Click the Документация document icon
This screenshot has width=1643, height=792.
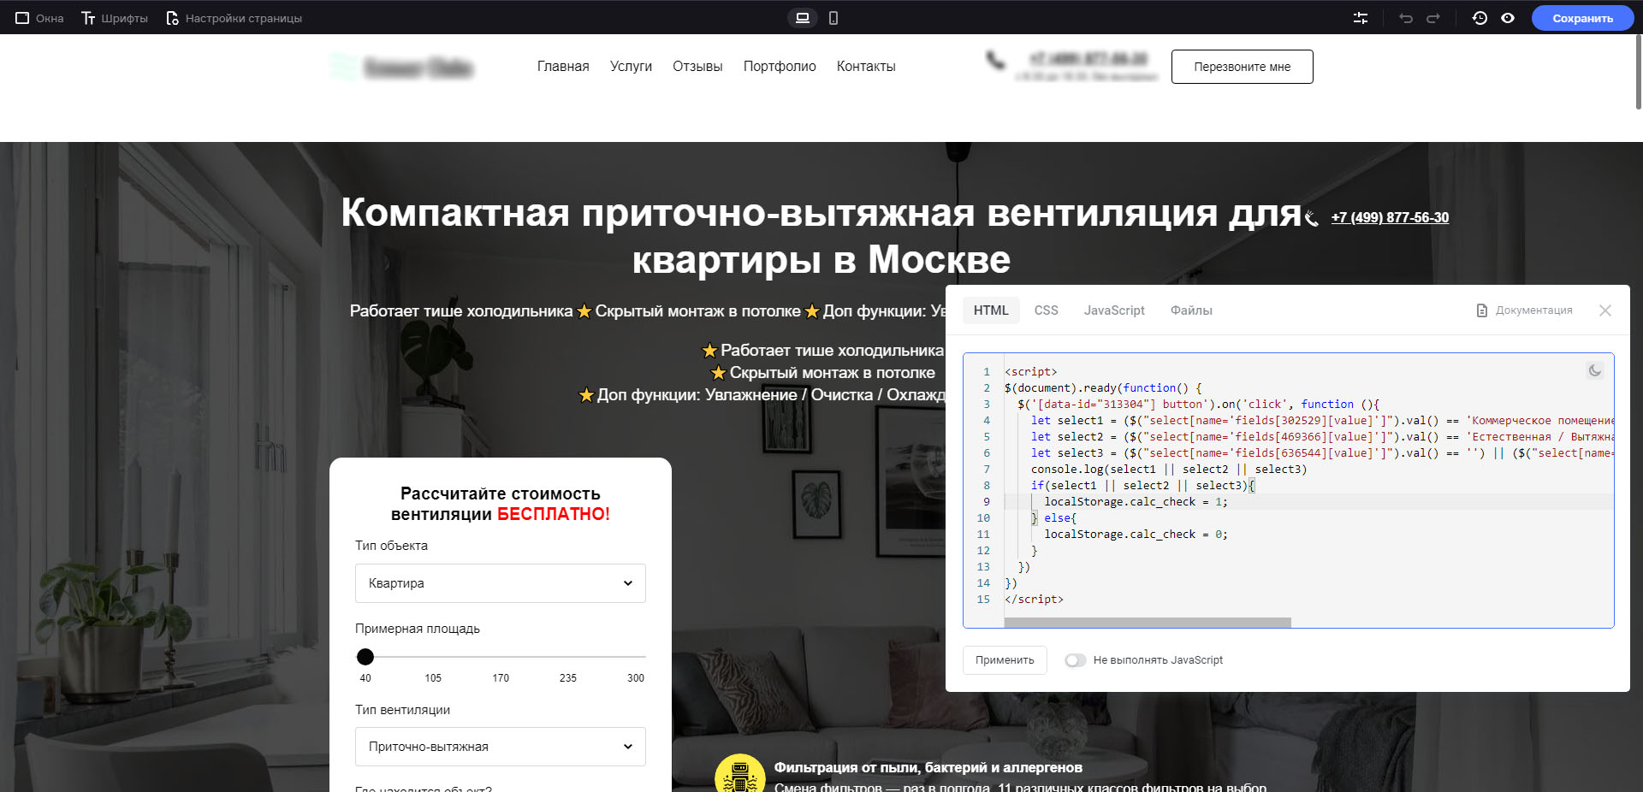point(1482,310)
